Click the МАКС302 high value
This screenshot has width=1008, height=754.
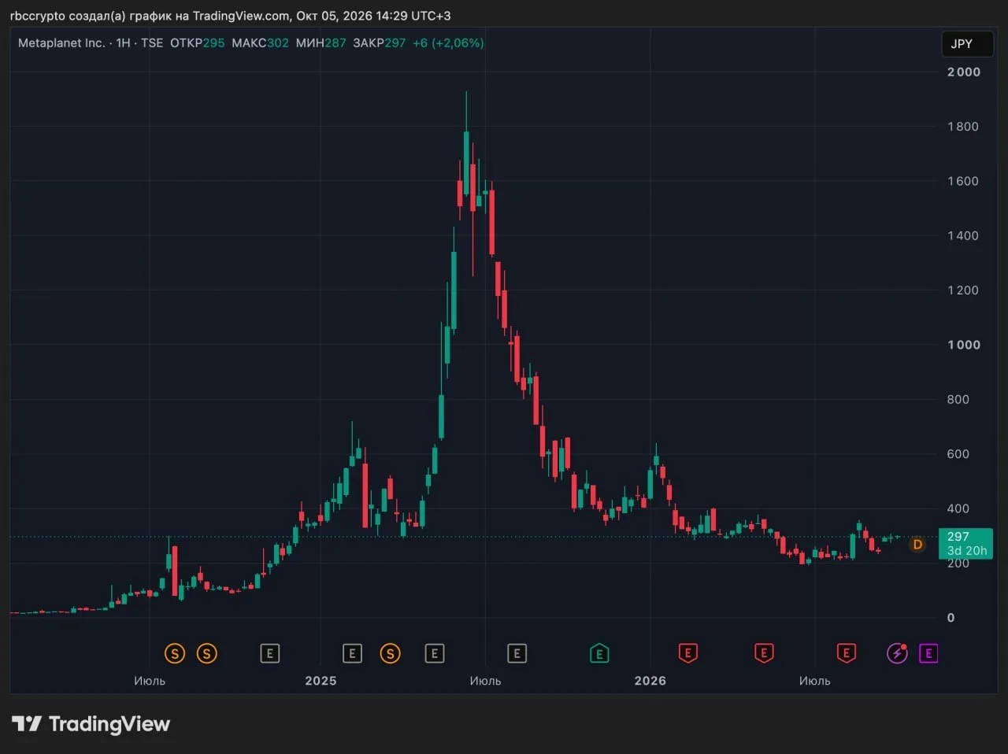[260, 43]
